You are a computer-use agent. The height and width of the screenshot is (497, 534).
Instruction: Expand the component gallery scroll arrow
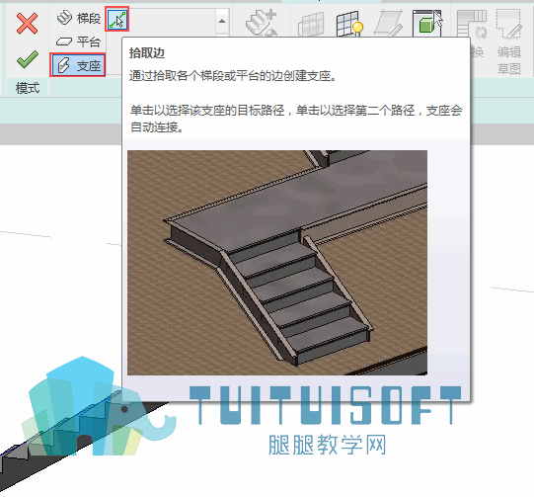coord(222,21)
